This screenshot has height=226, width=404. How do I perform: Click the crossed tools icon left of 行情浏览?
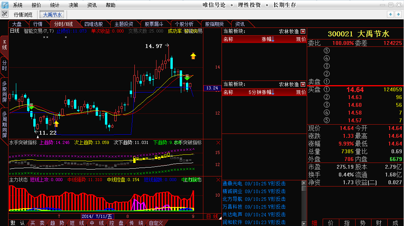[5, 14]
